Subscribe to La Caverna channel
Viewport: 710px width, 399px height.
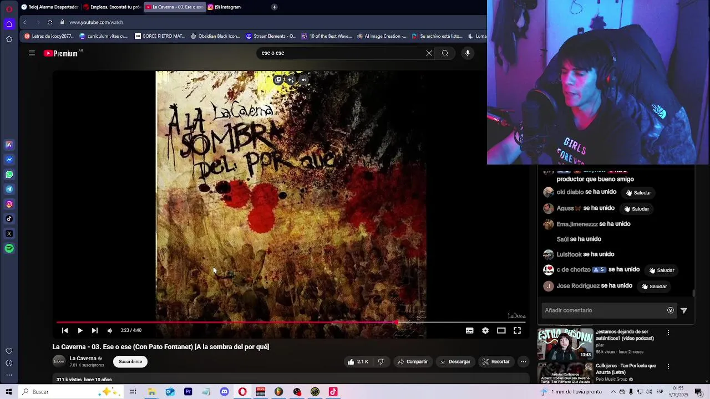[130, 361]
